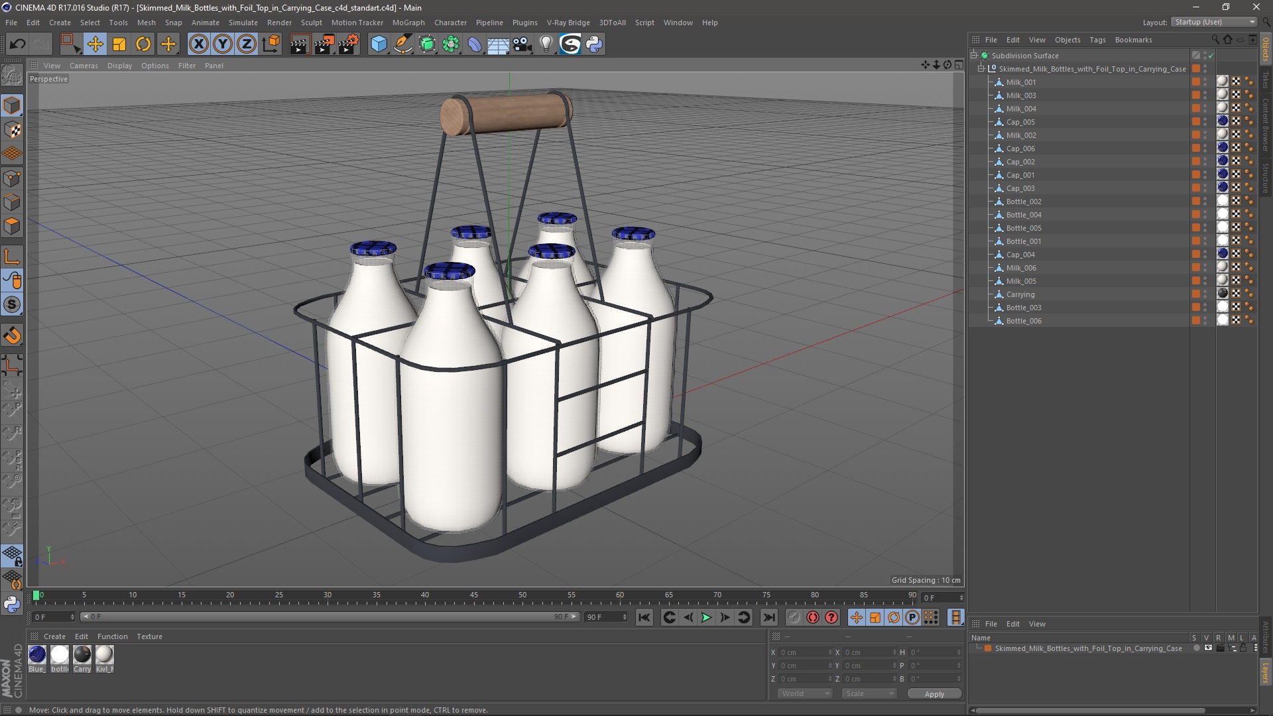
Task: Toggle Enable Snap S icon
Action: tap(12, 304)
